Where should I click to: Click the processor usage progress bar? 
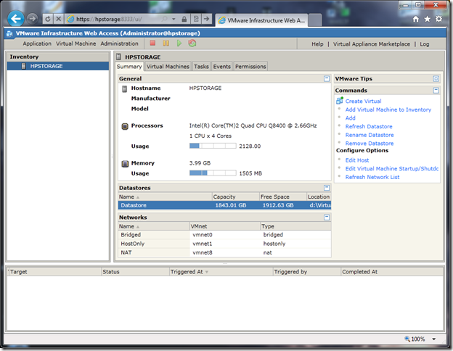213,146
